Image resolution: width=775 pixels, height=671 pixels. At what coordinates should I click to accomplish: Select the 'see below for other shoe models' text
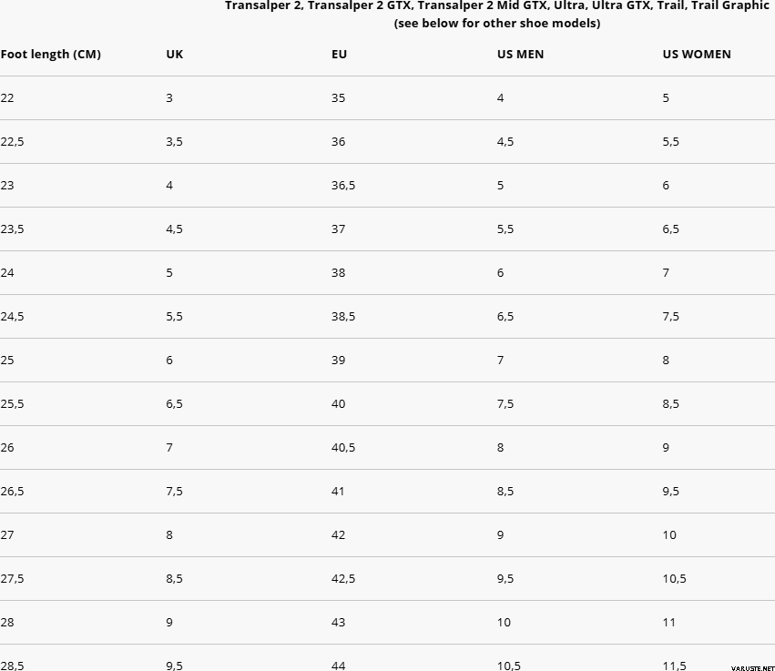pyautogui.click(x=497, y=24)
